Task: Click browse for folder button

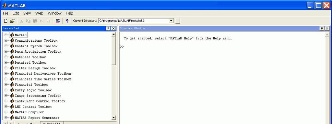Action: [178, 21]
